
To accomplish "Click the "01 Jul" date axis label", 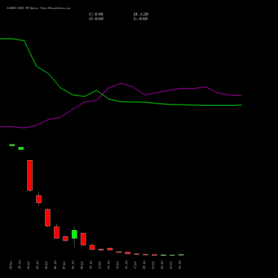I will pyautogui.click(x=28, y=265).
